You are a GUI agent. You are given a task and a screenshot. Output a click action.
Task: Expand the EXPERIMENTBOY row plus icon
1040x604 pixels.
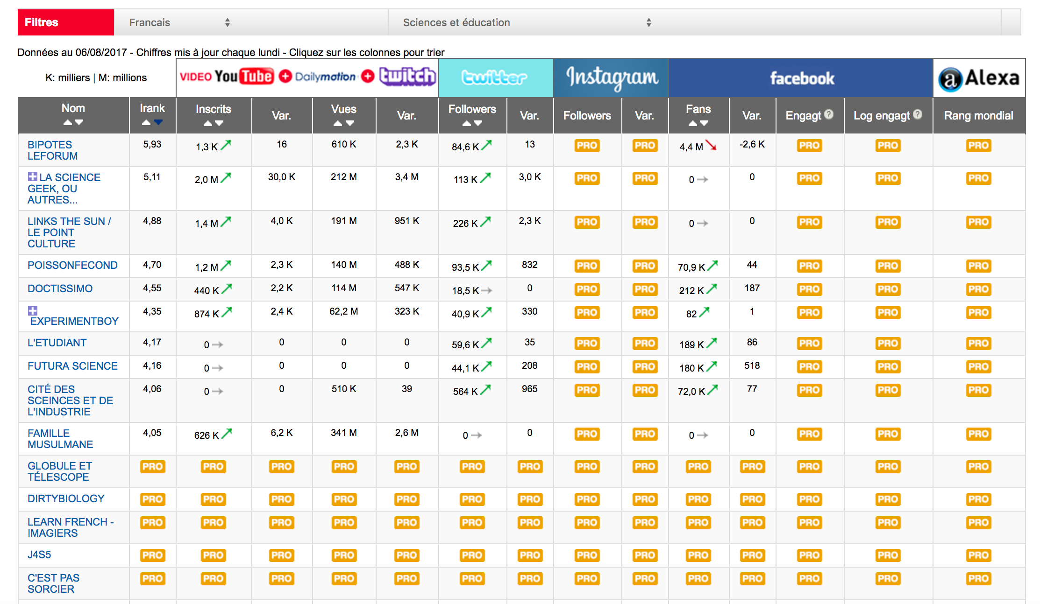click(33, 311)
